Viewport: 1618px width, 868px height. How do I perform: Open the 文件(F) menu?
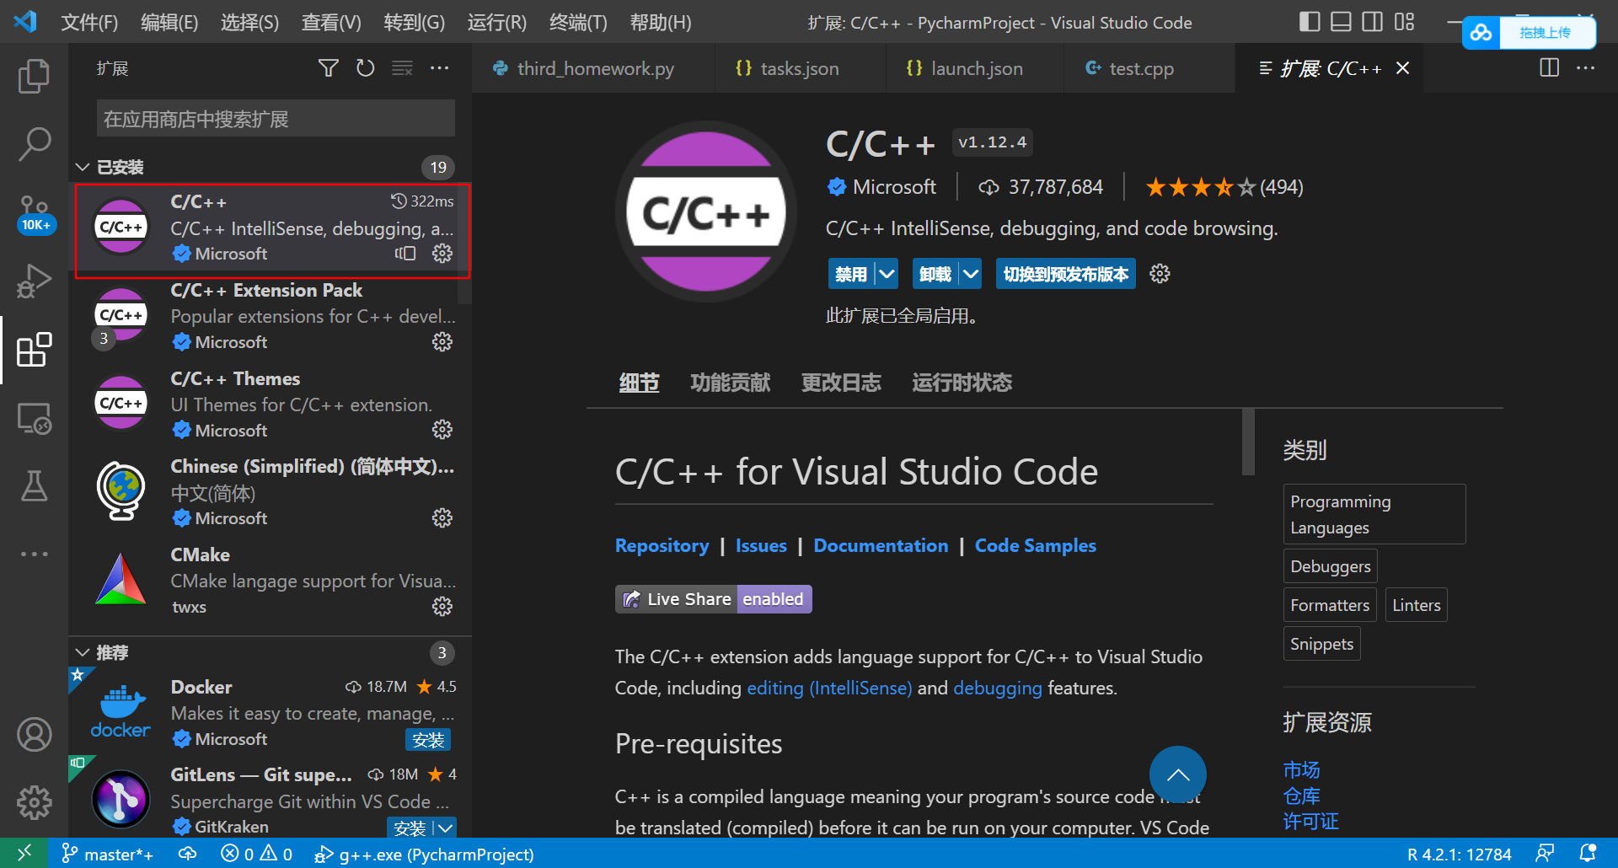click(x=89, y=22)
